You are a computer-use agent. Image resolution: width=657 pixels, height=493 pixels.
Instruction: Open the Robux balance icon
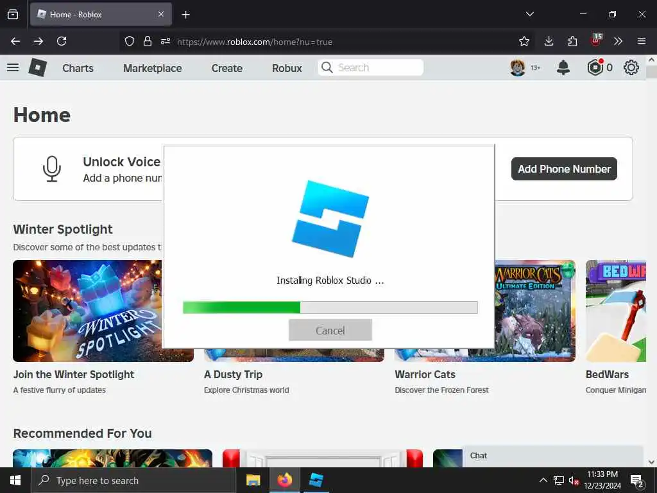595,67
